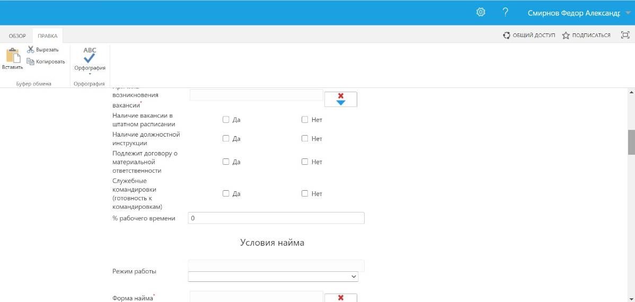Click the Copy (Копировать) icon

pos(31,61)
